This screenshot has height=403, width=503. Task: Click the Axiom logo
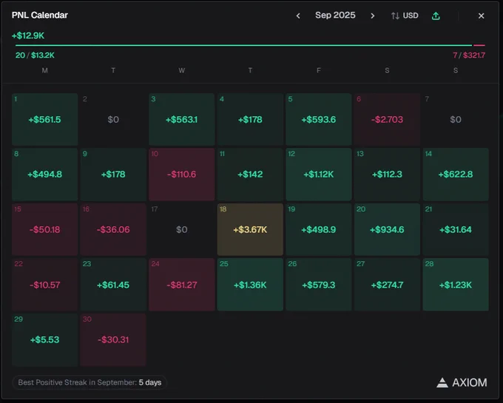pyautogui.click(x=462, y=382)
